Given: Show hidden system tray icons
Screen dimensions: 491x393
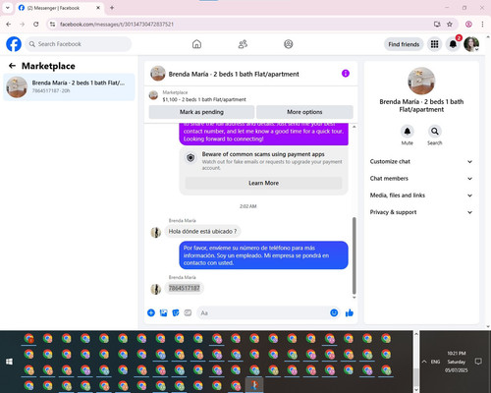Looking at the screenshot, I should [424, 362].
